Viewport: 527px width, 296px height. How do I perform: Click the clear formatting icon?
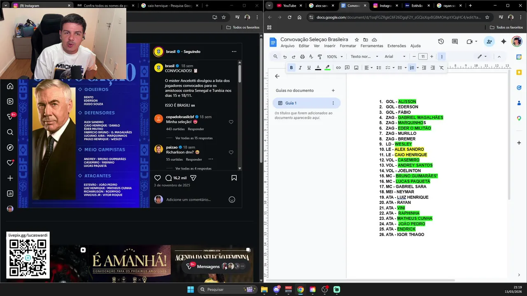(x=442, y=68)
